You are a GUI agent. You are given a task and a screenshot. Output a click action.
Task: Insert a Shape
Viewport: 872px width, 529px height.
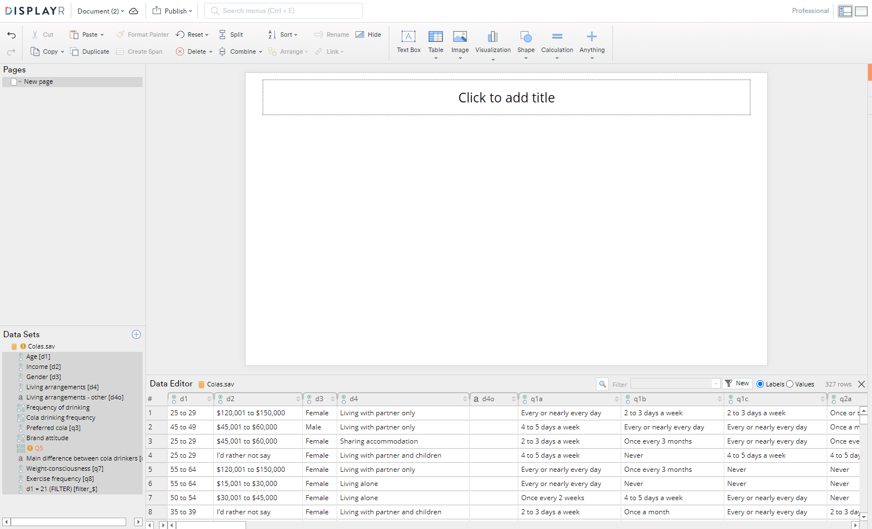[526, 43]
